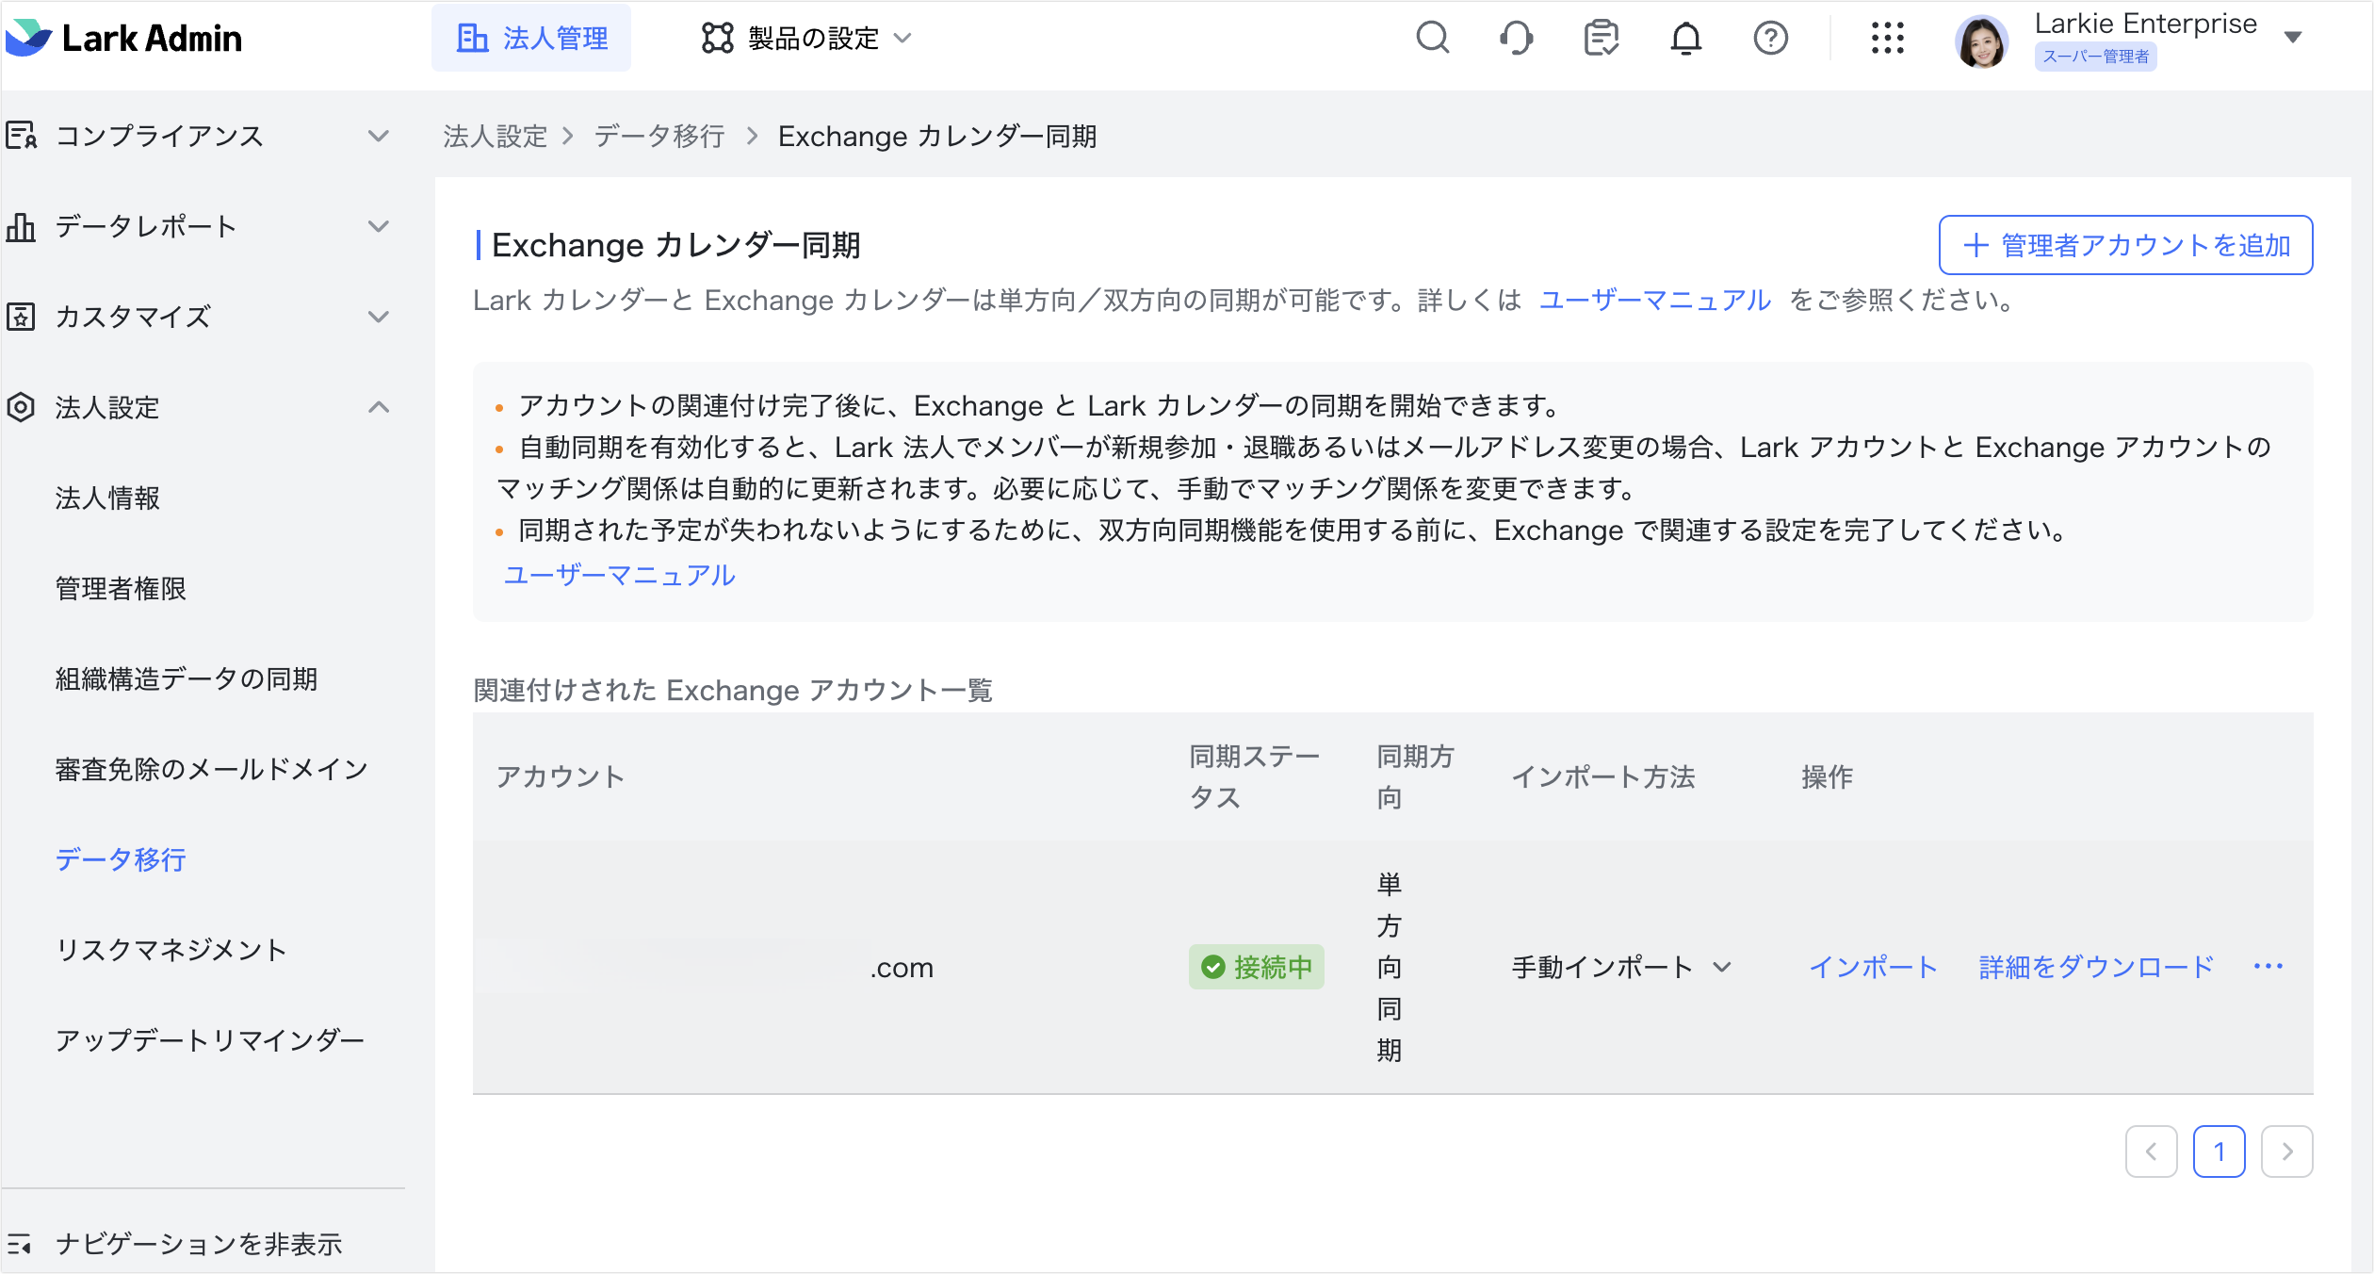Select the 法人管理 tab
The width and height of the screenshot is (2374, 1274).
click(531, 38)
